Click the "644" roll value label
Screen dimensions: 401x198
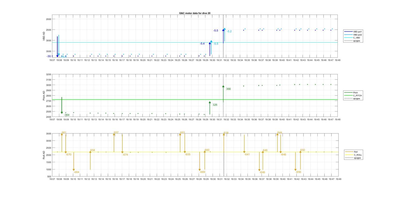click(280, 133)
